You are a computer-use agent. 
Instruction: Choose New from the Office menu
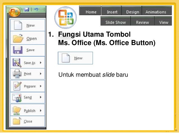(27, 25)
